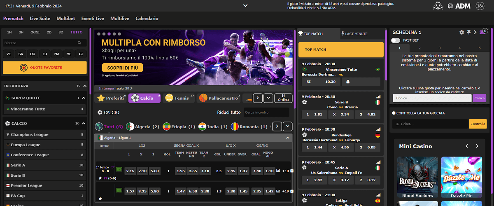
Task: Select the GI day filter
Action: [81, 54]
